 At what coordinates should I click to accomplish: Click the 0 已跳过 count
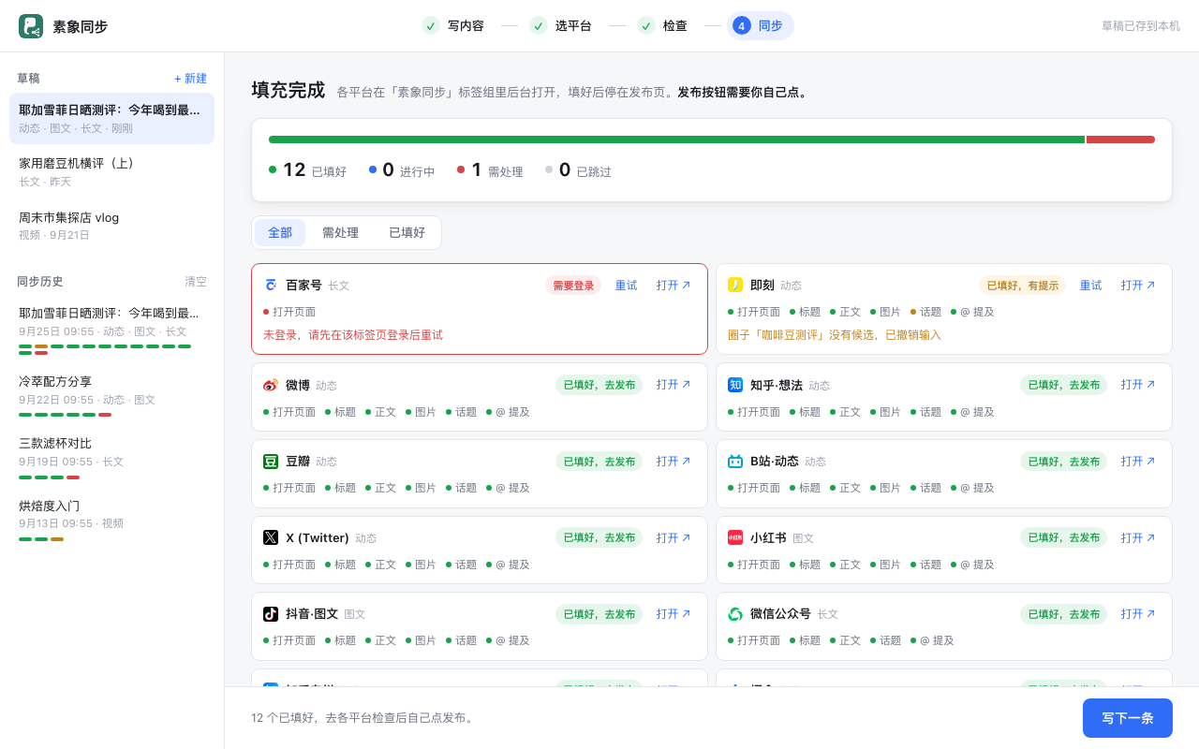tap(578, 170)
